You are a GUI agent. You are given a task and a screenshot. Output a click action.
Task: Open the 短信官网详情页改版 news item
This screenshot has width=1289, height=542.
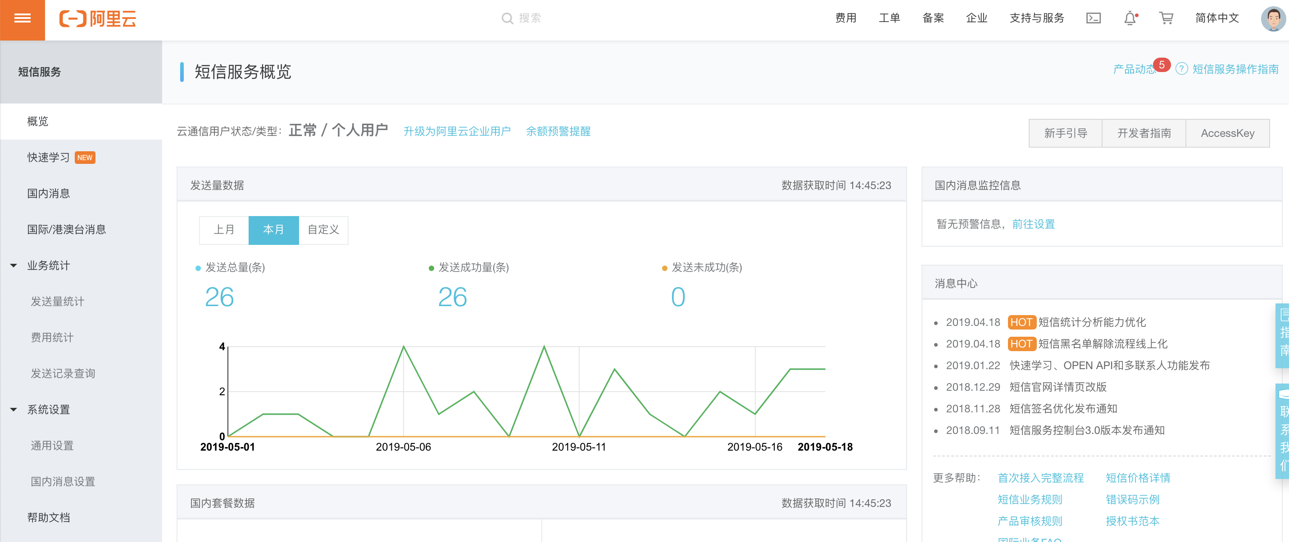coord(1058,387)
